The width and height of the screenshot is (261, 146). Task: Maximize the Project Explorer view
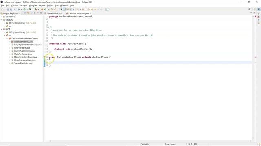41,13
